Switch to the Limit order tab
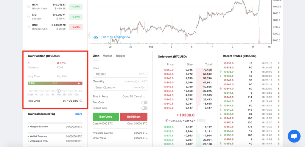Viewport: 305px width, 147px height. [x=96, y=56]
